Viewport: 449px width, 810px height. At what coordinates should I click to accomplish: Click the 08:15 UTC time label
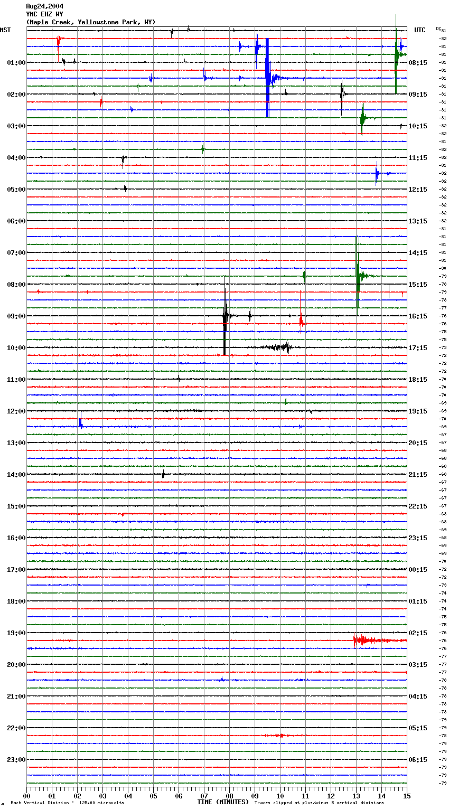418,63
